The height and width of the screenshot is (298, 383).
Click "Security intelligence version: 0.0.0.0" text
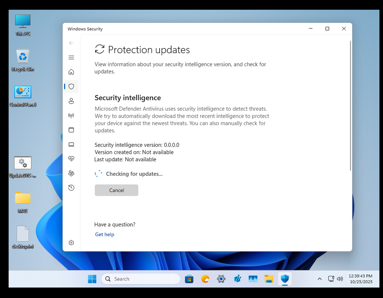[137, 145]
